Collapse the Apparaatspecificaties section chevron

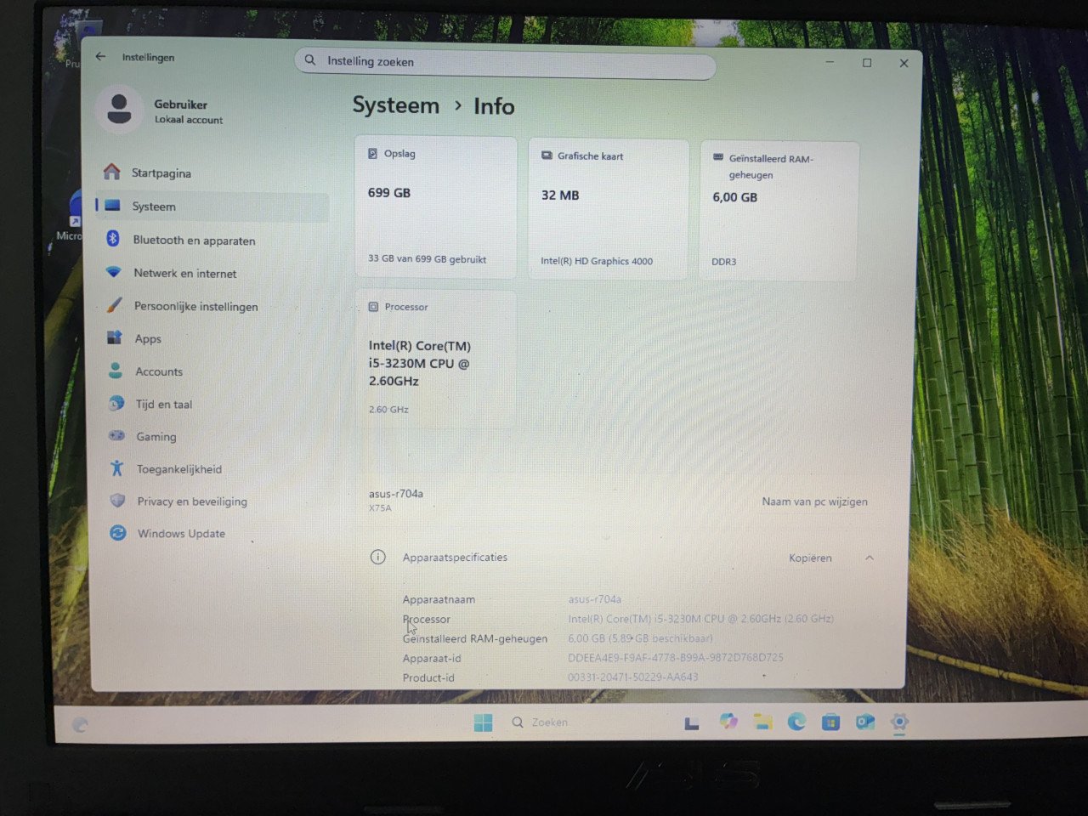[869, 558]
